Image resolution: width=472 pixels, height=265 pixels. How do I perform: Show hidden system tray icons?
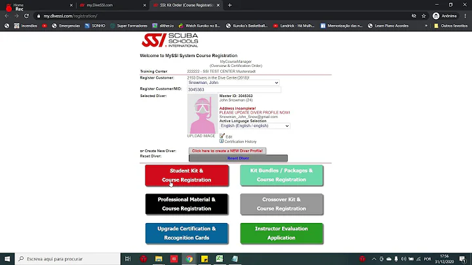374,259
